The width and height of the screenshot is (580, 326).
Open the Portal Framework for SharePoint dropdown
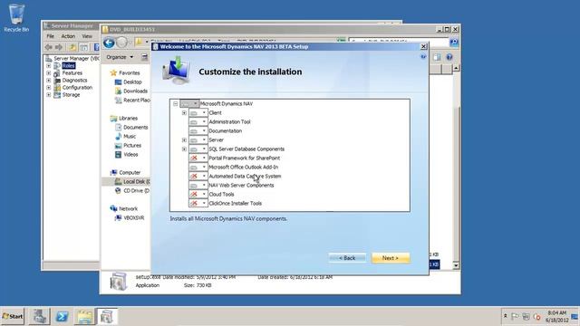click(x=198, y=158)
